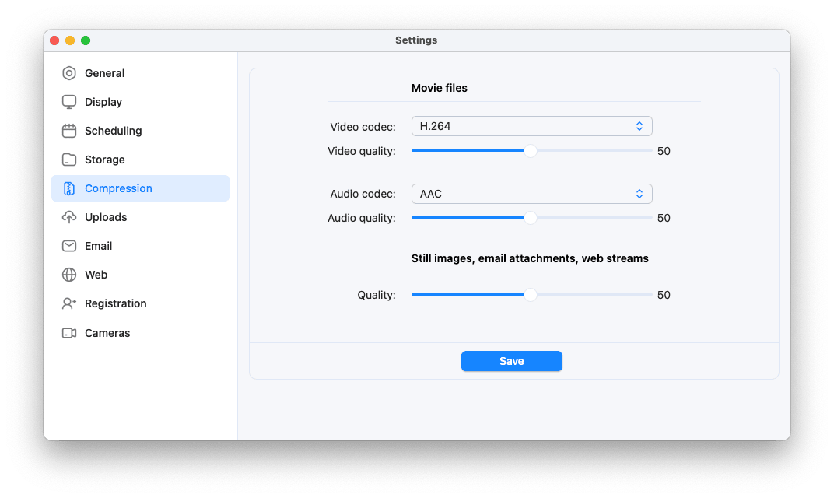834x498 pixels.
Task: Open Email settings via envelope icon
Action: pos(69,245)
